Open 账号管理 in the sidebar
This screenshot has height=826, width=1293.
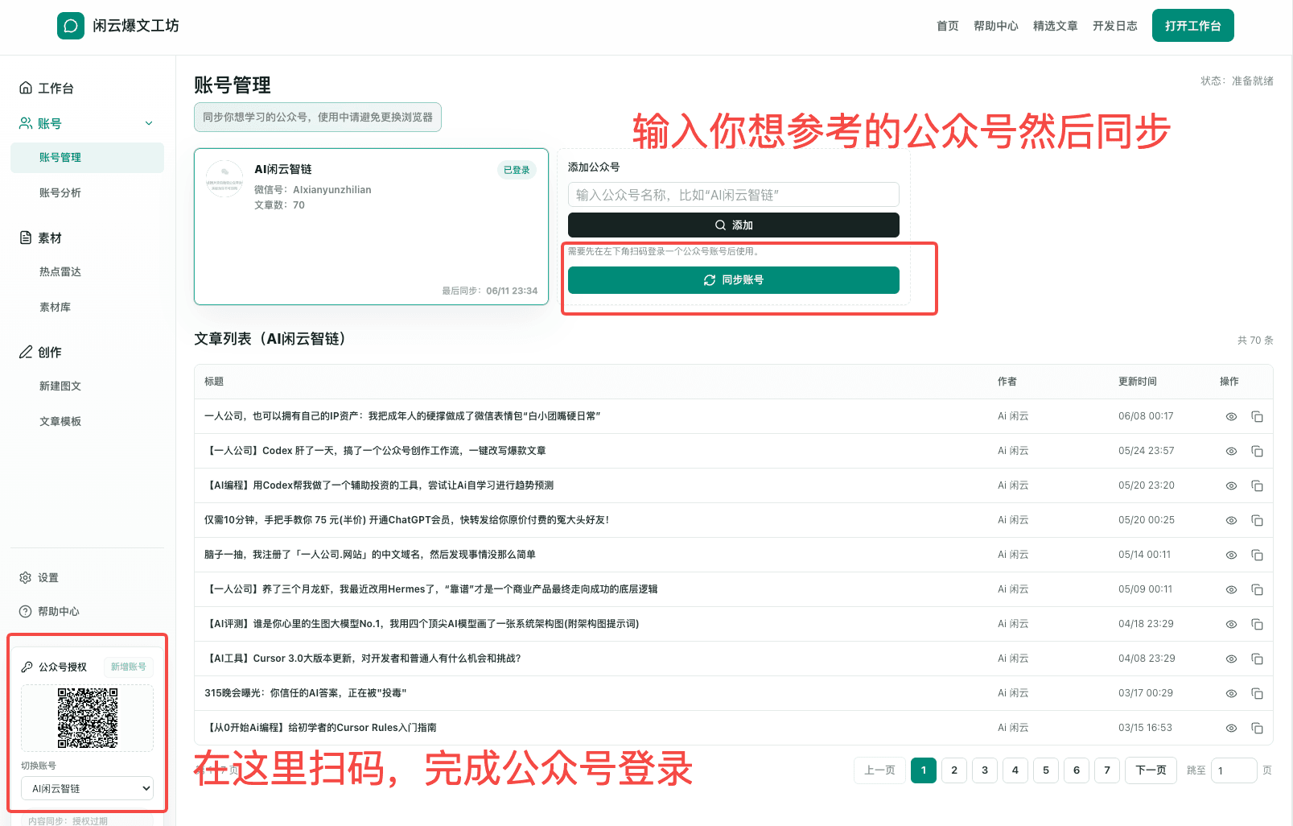click(87, 158)
